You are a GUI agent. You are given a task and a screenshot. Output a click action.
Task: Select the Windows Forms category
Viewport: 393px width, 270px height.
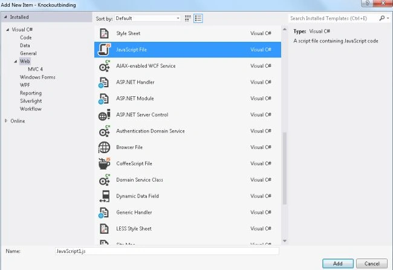37,77
